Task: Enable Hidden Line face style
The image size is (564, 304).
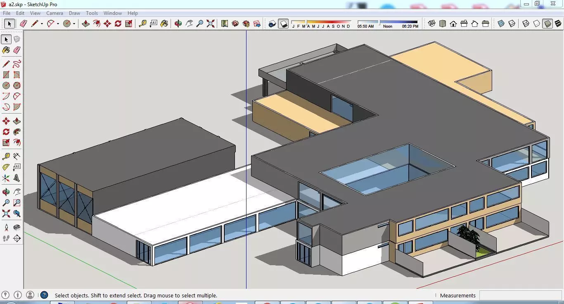Action: point(536,24)
